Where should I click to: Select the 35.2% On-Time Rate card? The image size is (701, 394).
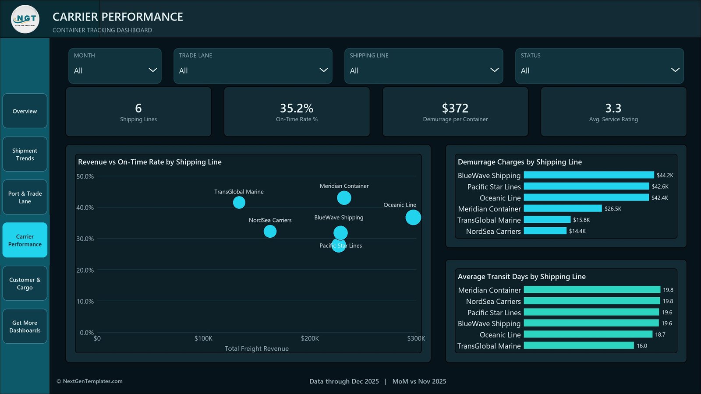297,112
